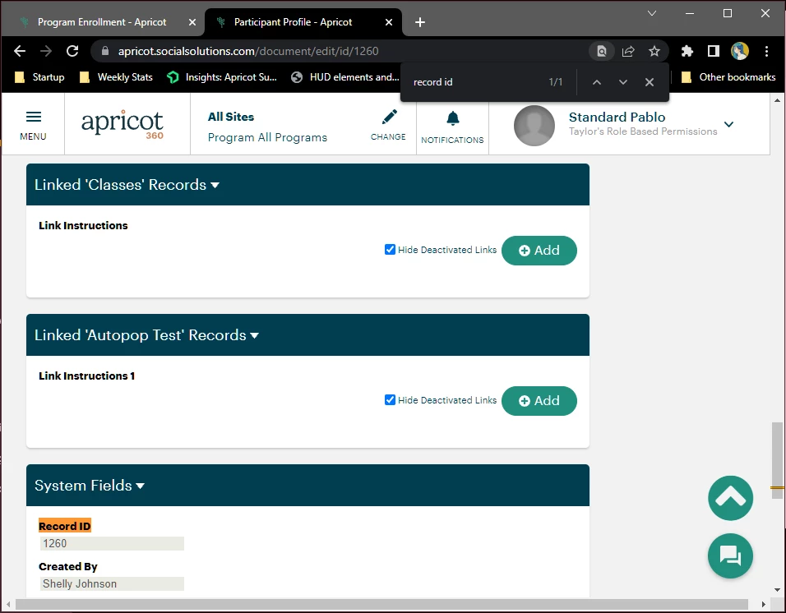Toggle Hide Deactivated Links under Autopop Test

coord(390,399)
